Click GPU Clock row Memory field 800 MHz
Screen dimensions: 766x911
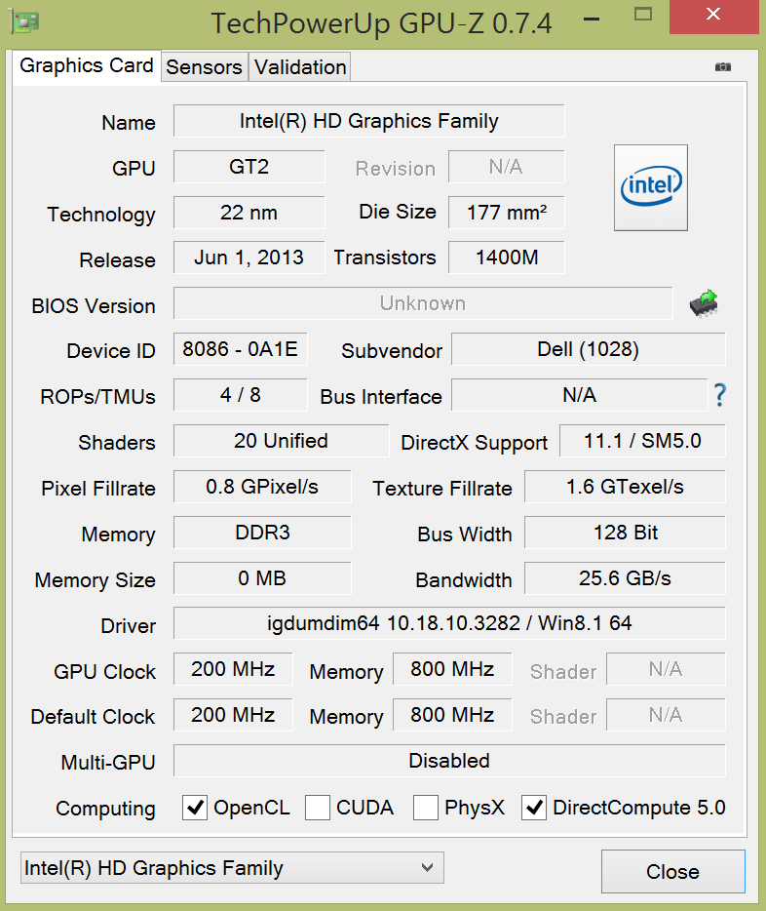tap(452, 669)
